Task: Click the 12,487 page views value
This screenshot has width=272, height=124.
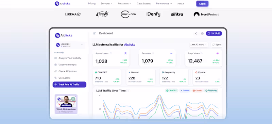Action: tap(195, 61)
